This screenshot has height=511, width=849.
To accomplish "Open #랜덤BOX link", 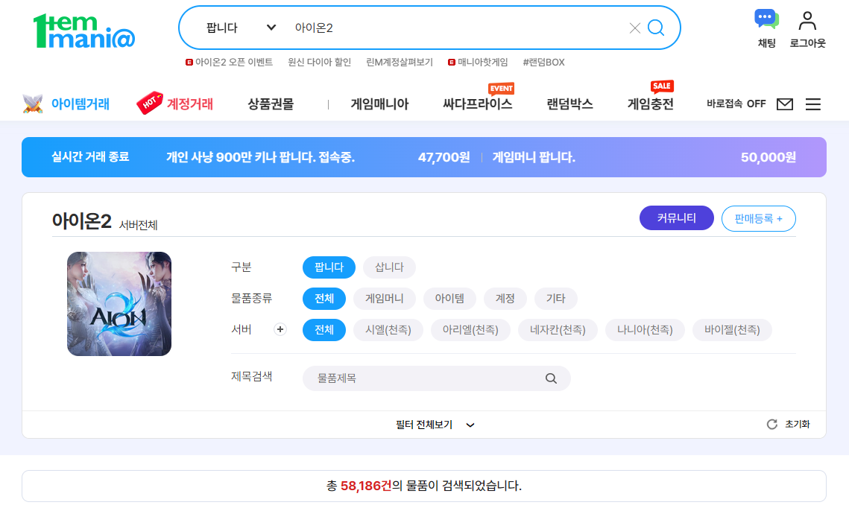I will click(543, 63).
